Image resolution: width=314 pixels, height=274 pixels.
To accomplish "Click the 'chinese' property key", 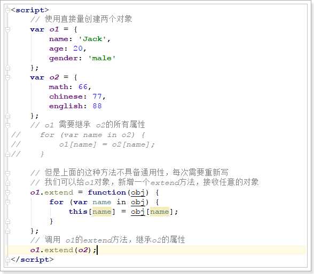I will click(66, 96).
